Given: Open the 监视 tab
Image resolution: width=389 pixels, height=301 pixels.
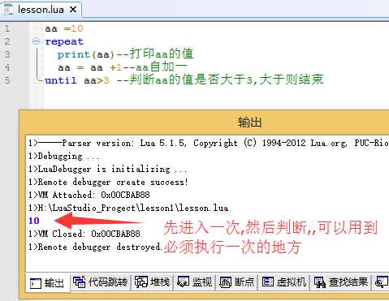Looking at the screenshot, I should (194, 282).
